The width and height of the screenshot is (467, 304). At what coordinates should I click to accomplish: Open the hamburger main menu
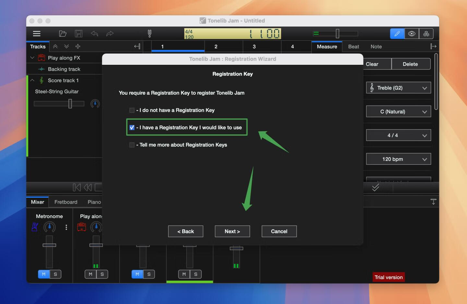point(37,33)
